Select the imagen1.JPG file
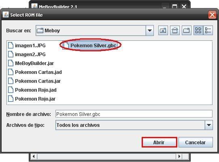 click(27, 46)
